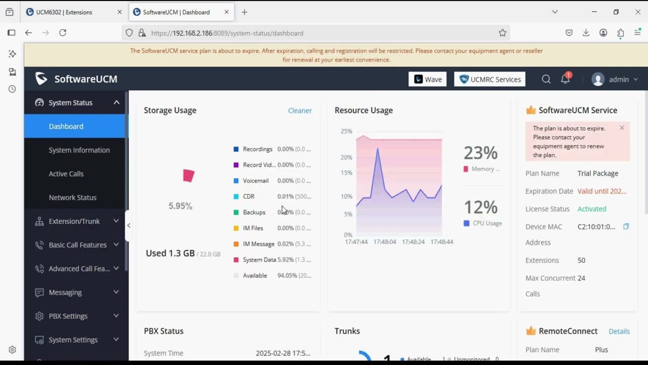Click the Memory legend swatch
This screenshot has height=365, width=648.
(x=466, y=169)
